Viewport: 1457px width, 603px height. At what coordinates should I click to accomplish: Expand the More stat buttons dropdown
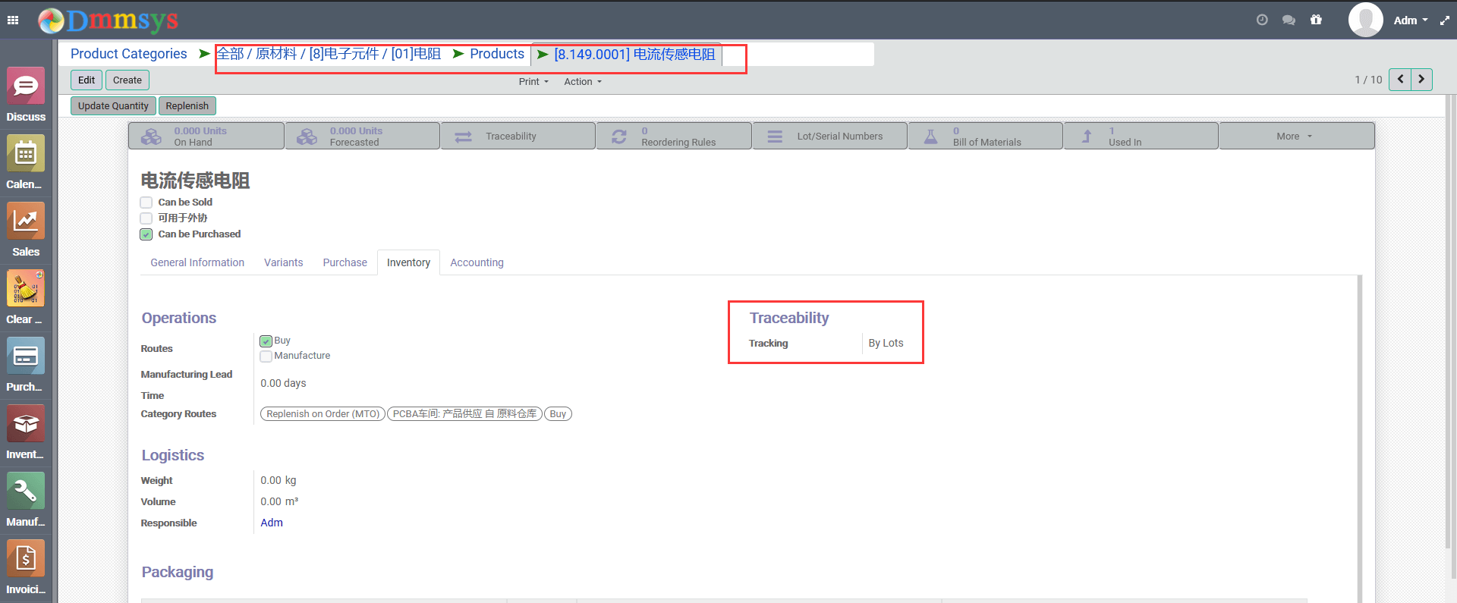[x=1297, y=136]
